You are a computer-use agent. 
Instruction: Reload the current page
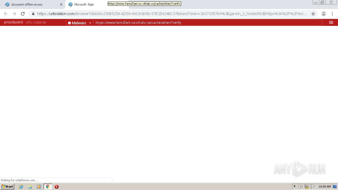pos(23,14)
